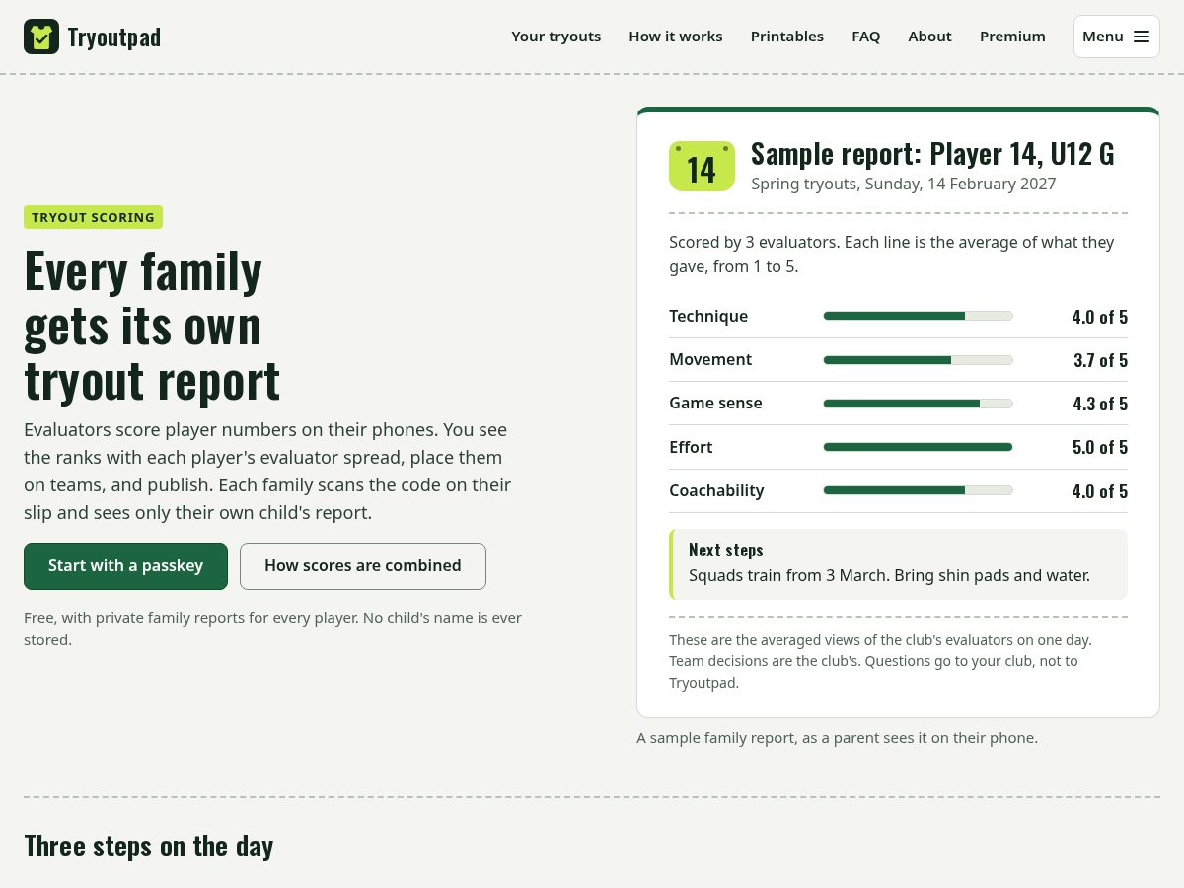Click the 'Technique' row label

708,316
